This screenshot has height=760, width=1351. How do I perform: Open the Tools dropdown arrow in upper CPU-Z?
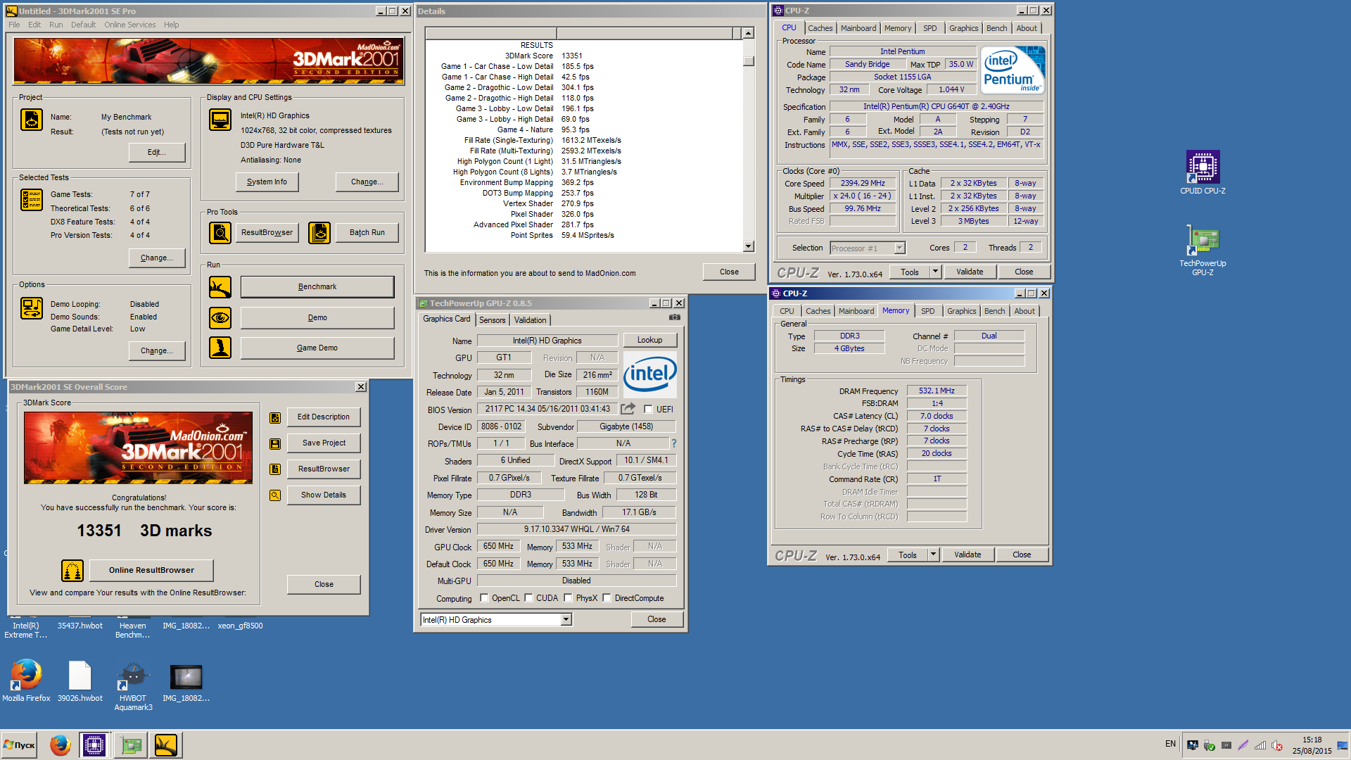[935, 272]
